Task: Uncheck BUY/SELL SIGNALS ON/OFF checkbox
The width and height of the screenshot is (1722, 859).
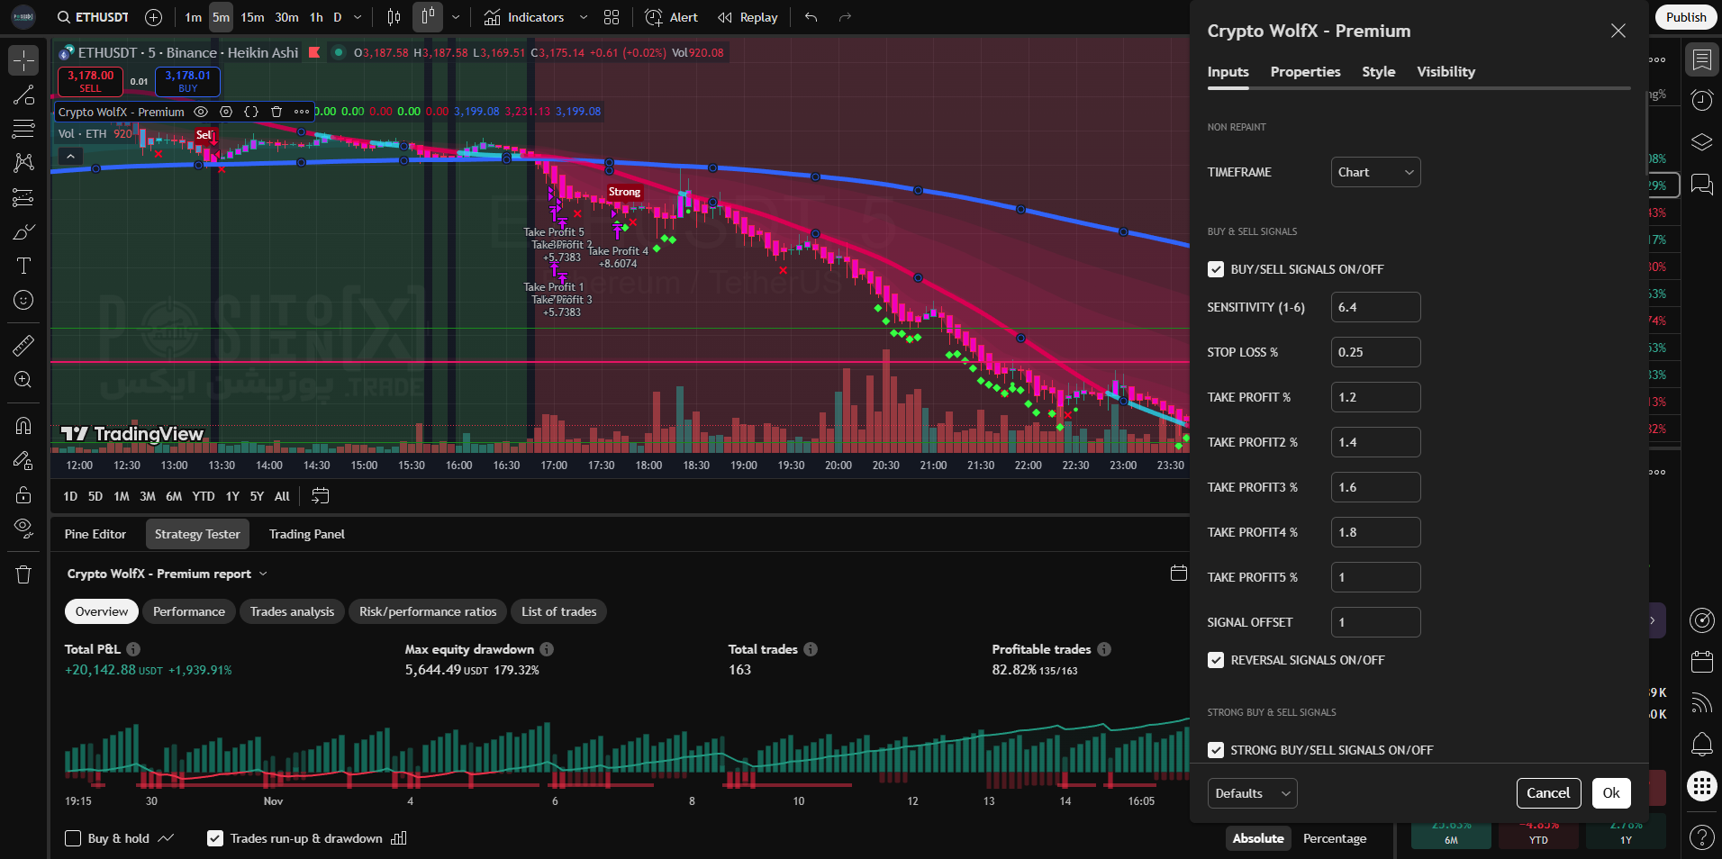Action: [1216, 269]
